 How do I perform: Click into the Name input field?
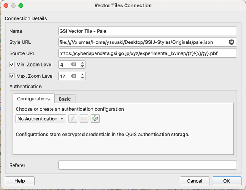148,31
